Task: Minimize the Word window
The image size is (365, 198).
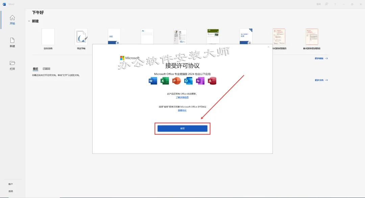Action: pyautogui.click(x=344, y=4)
